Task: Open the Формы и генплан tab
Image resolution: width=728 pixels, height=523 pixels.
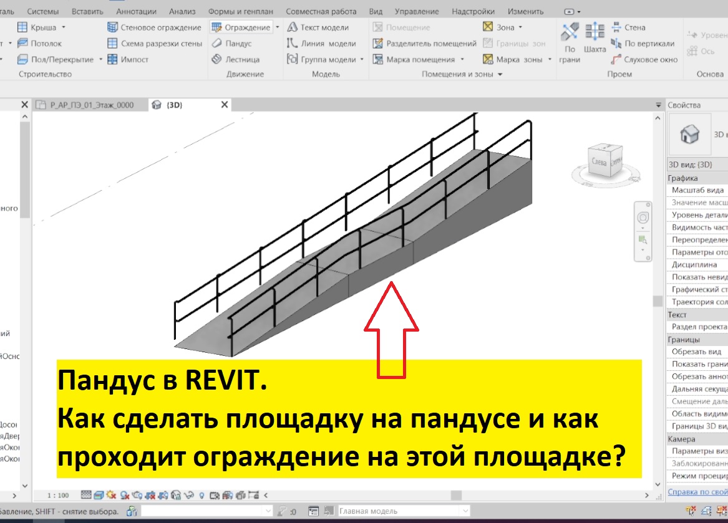Action: (241, 11)
